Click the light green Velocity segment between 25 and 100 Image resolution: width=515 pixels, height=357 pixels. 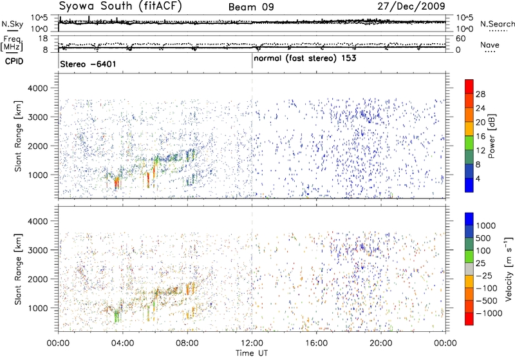pyautogui.click(x=469, y=256)
